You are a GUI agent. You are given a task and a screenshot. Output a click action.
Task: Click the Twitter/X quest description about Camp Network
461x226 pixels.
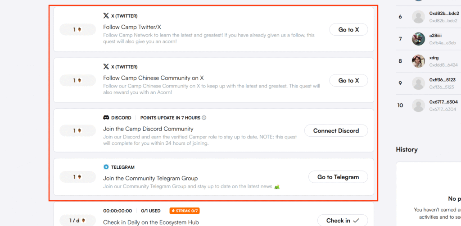[x=209, y=38]
